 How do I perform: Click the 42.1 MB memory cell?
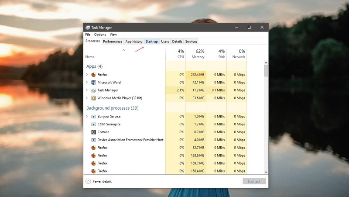click(196, 83)
